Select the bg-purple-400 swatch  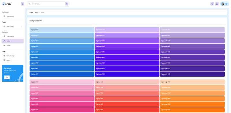192,46
